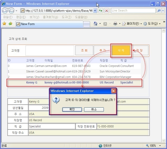Open the 즐겨찾기(A) menu
The height and width of the screenshot is (149, 167).
51,17
